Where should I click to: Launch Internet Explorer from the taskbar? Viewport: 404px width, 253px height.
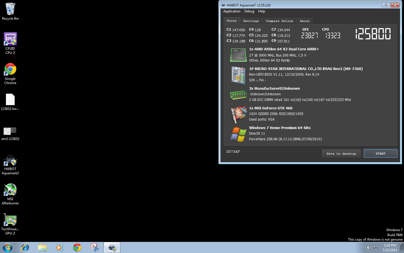pos(25,247)
